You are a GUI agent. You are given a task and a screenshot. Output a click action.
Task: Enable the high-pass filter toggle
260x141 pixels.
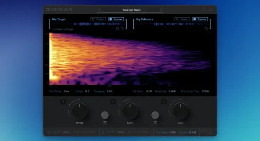tap(49, 132)
